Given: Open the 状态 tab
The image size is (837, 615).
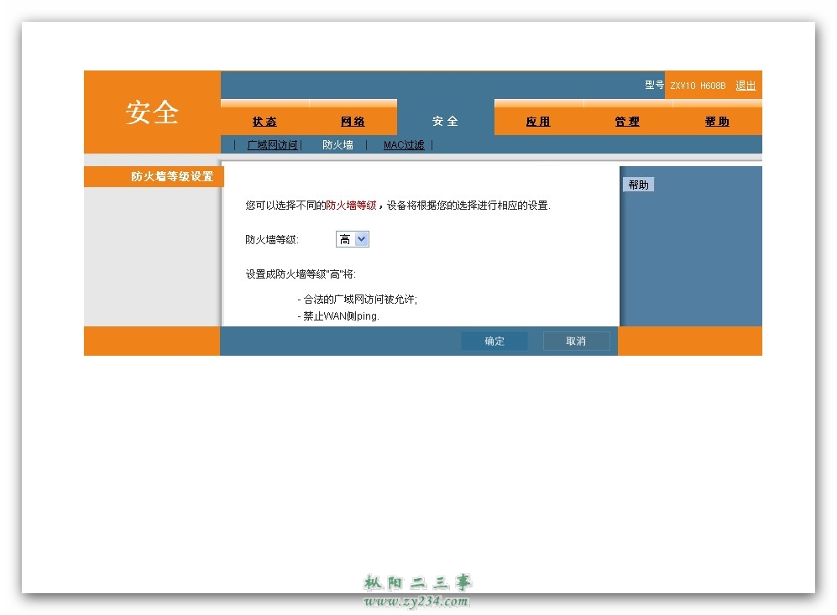Looking at the screenshot, I should pos(264,122).
